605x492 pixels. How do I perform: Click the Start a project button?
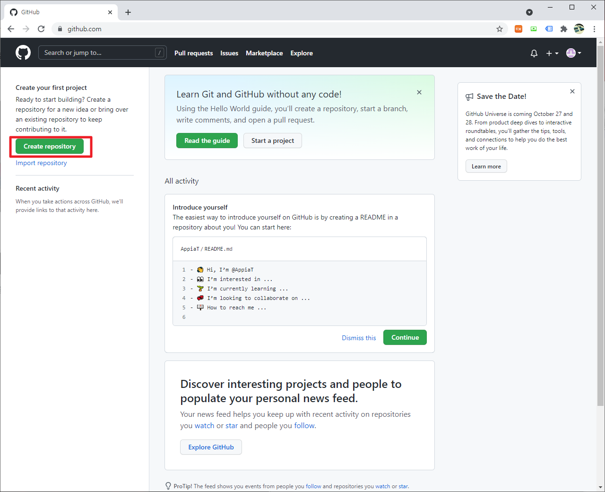273,141
